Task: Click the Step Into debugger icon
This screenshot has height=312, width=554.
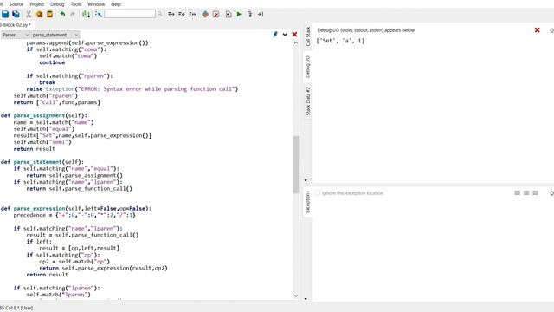Action: coord(250,14)
